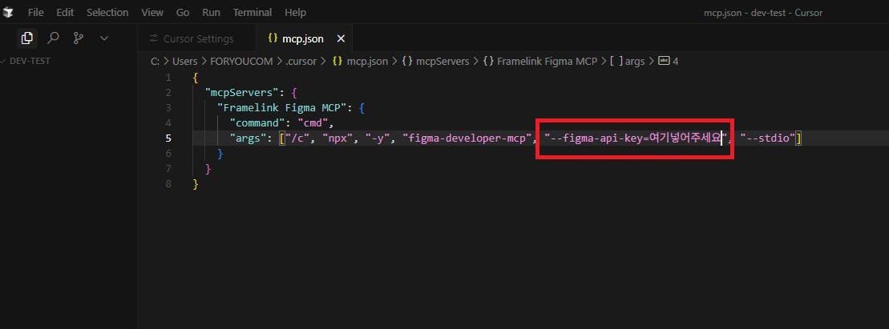Click line number 8 in gutter
This screenshot has height=329, width=889.
pos(168,184)
